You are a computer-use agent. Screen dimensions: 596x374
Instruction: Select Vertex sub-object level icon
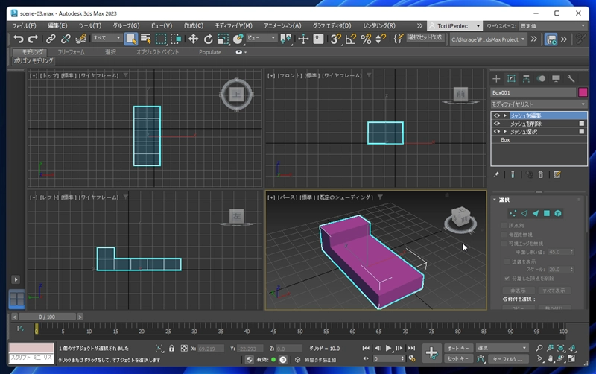(x=513, y=213)
